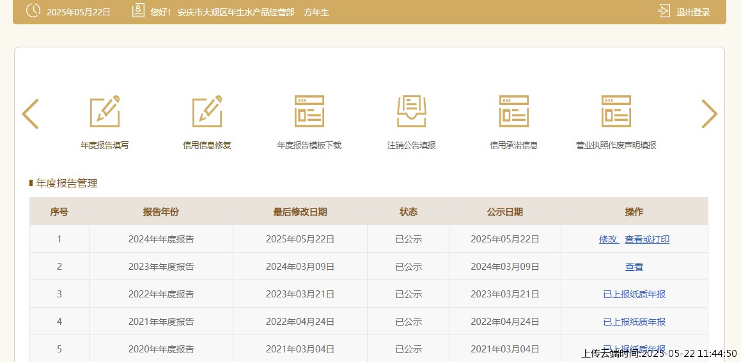Viewport: 741px width, 362px height.
Task: Click the right carousel arrow
Action: click(x=709, y=114)
